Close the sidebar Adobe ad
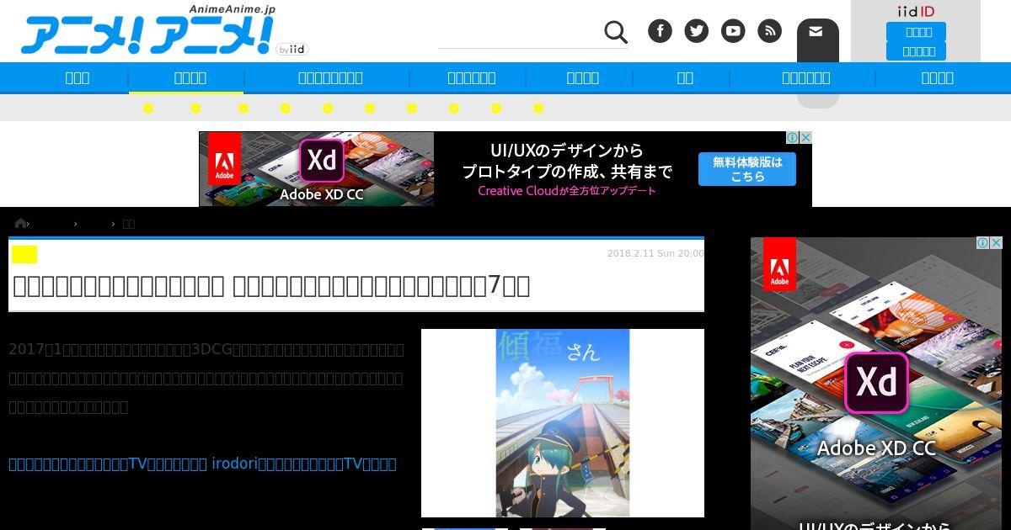 point(995,243)
